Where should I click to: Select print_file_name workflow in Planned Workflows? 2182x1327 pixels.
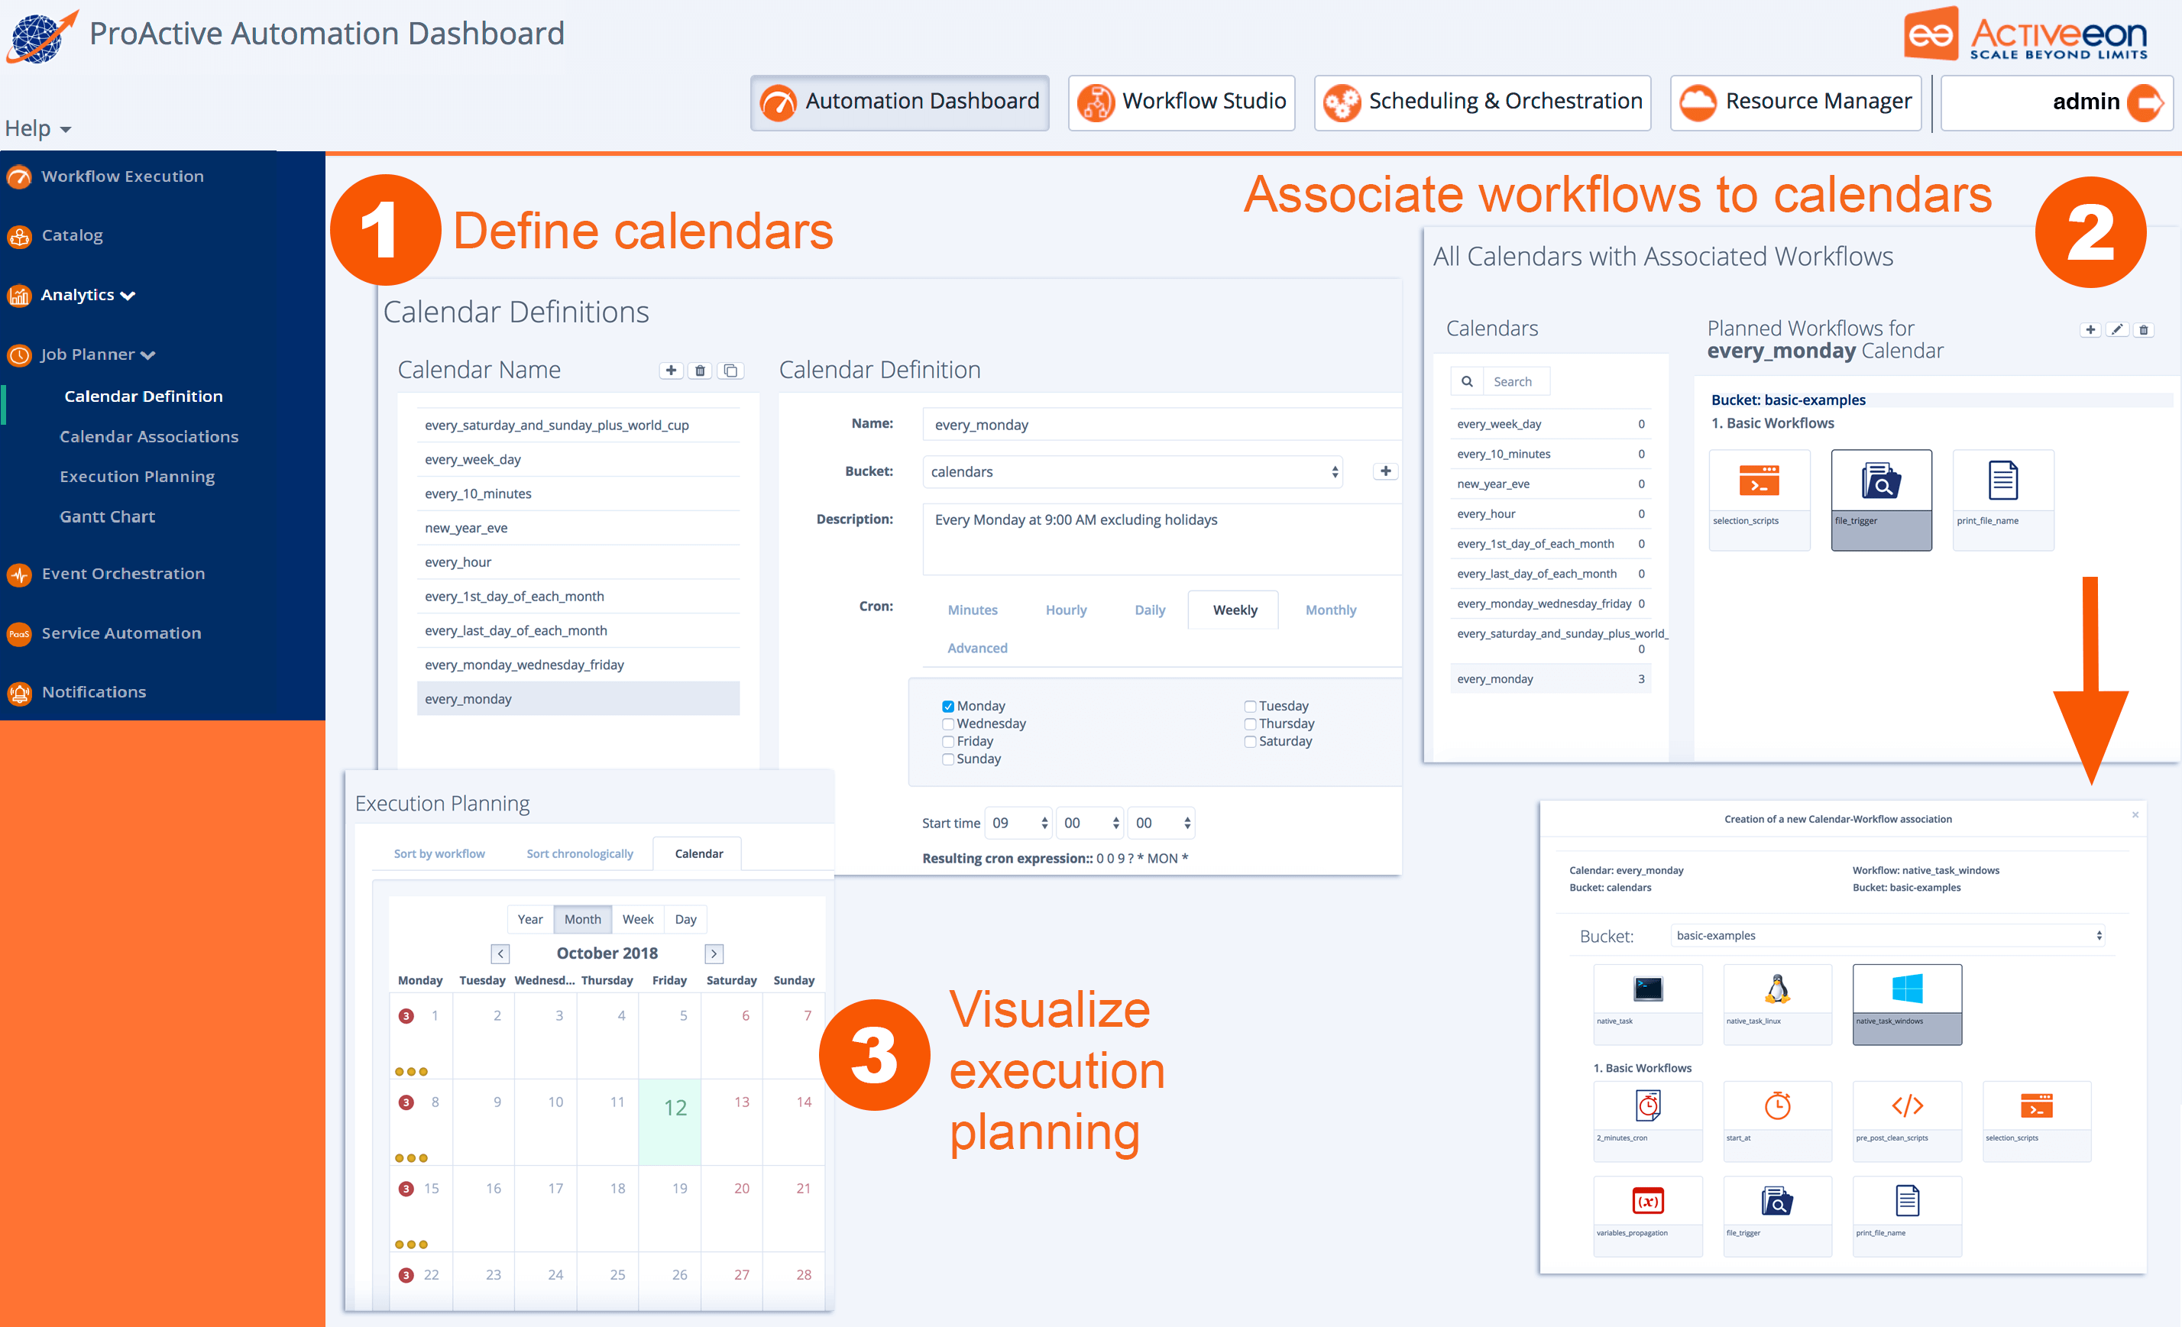2002,500
